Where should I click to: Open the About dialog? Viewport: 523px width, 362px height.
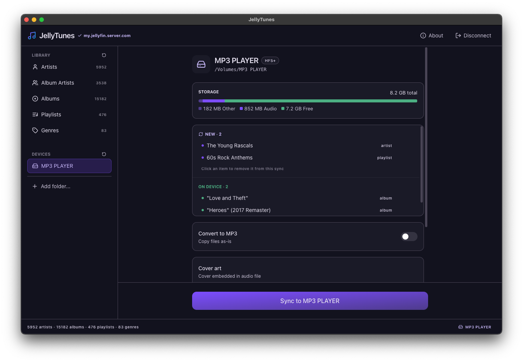432,36
